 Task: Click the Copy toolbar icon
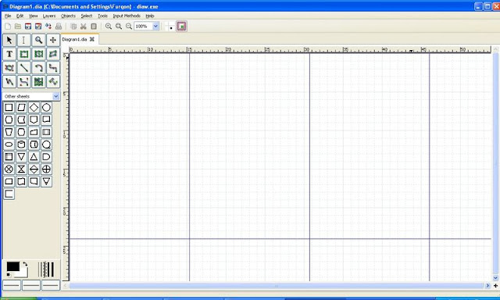73,26
